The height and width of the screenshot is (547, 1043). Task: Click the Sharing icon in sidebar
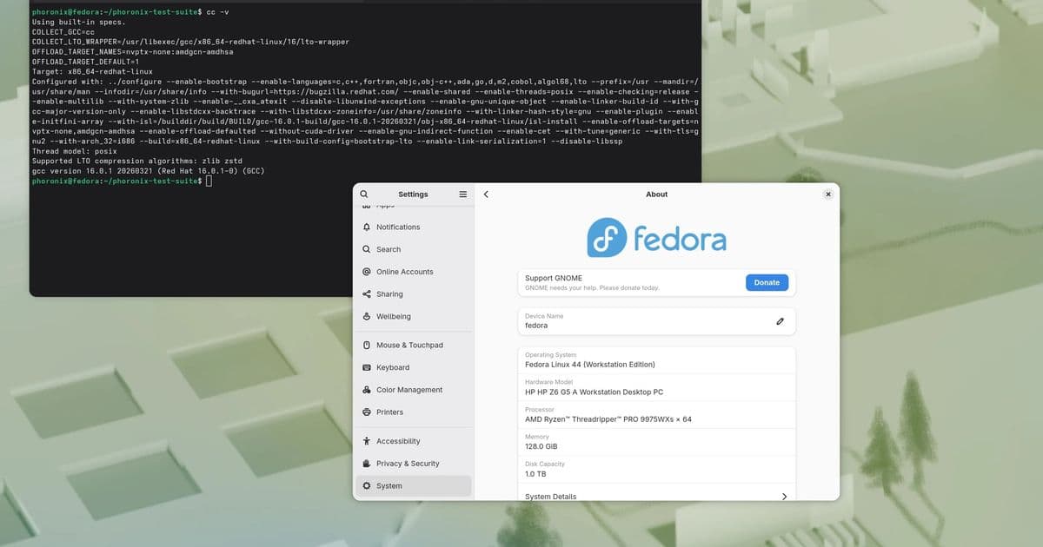pyautogui.click(x=367, y=294)
